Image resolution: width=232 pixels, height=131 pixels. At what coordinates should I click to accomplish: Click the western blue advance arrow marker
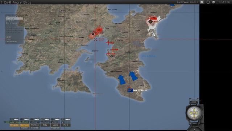click(122, 80)
